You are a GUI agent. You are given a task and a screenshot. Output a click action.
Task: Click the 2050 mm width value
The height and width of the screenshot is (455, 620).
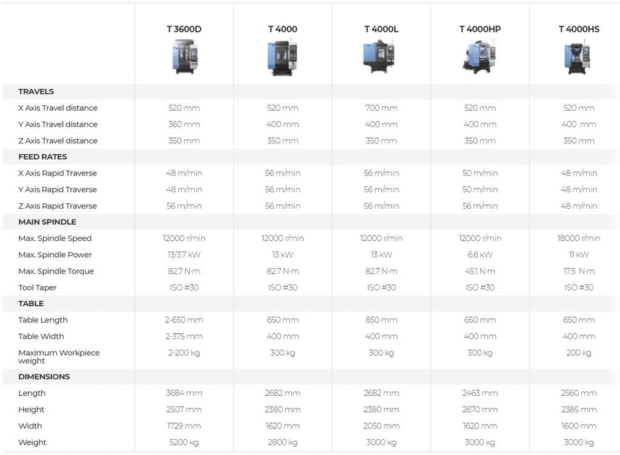(381, 426)
